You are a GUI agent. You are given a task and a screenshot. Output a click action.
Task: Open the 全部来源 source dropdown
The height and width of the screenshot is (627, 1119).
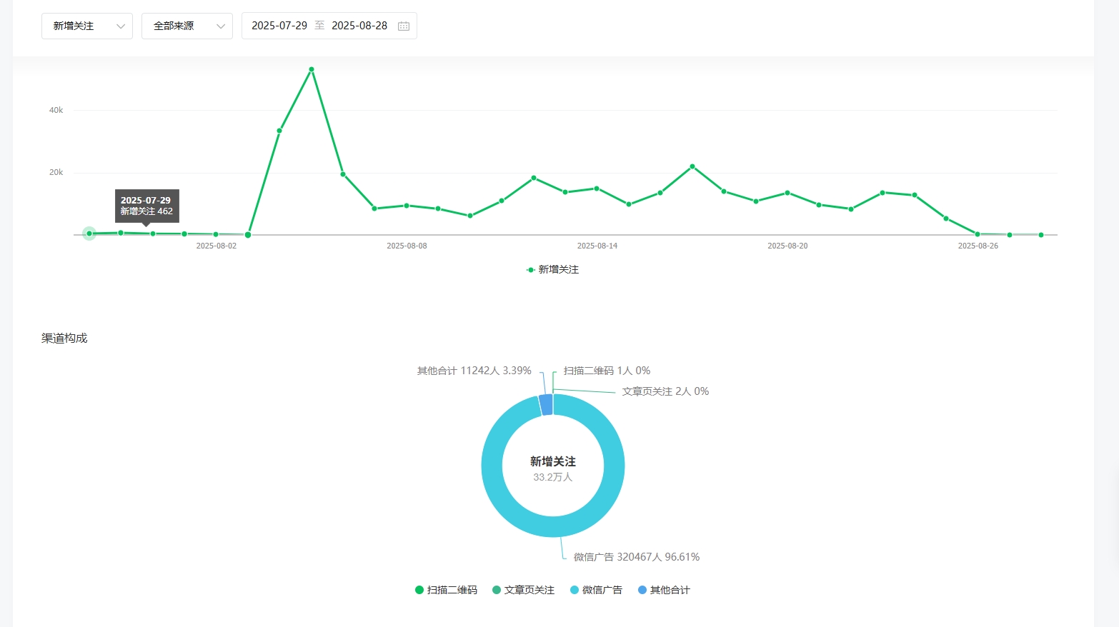[x=187, y=26]
